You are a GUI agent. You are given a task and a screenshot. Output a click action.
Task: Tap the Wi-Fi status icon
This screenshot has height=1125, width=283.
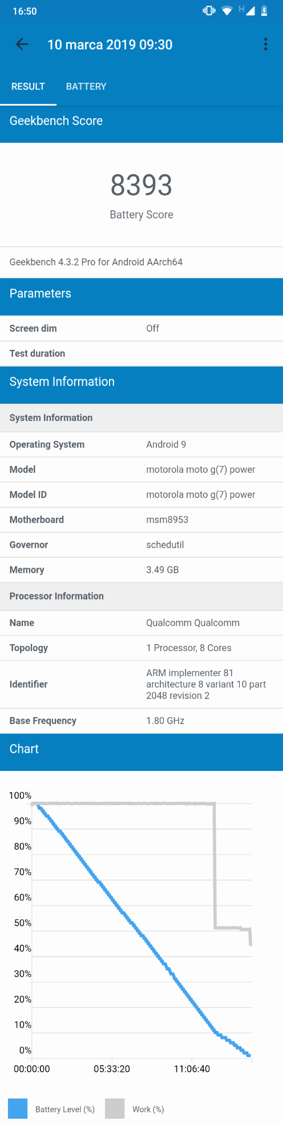pyautogui.click(x=227, y=11)
